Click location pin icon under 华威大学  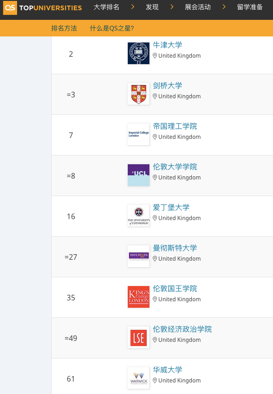pos(155,381)
